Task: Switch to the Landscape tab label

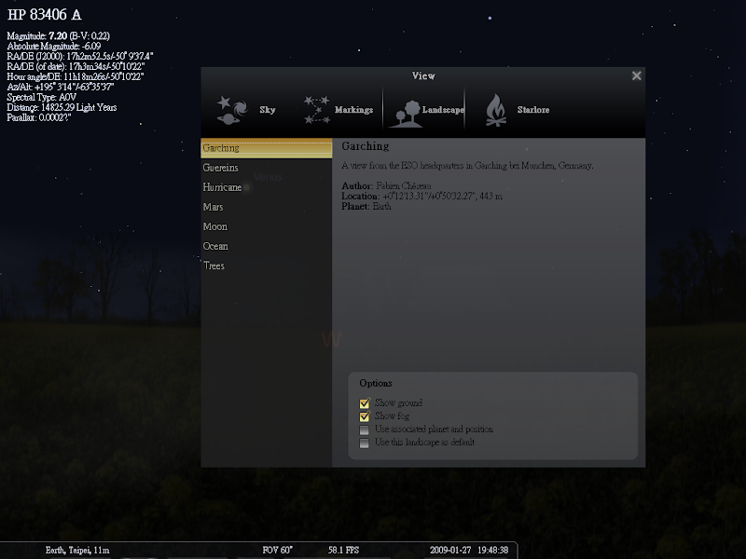Action: pos(443,110)
